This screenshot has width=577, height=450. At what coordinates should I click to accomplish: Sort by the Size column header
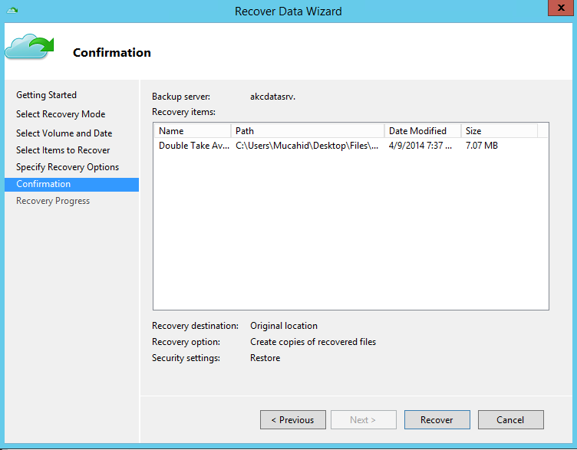click(x=500, y=131)
